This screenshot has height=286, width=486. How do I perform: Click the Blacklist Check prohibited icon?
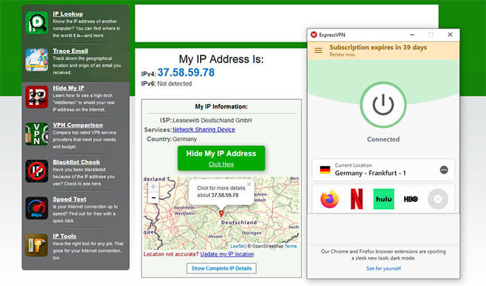[x=37, y=171]
